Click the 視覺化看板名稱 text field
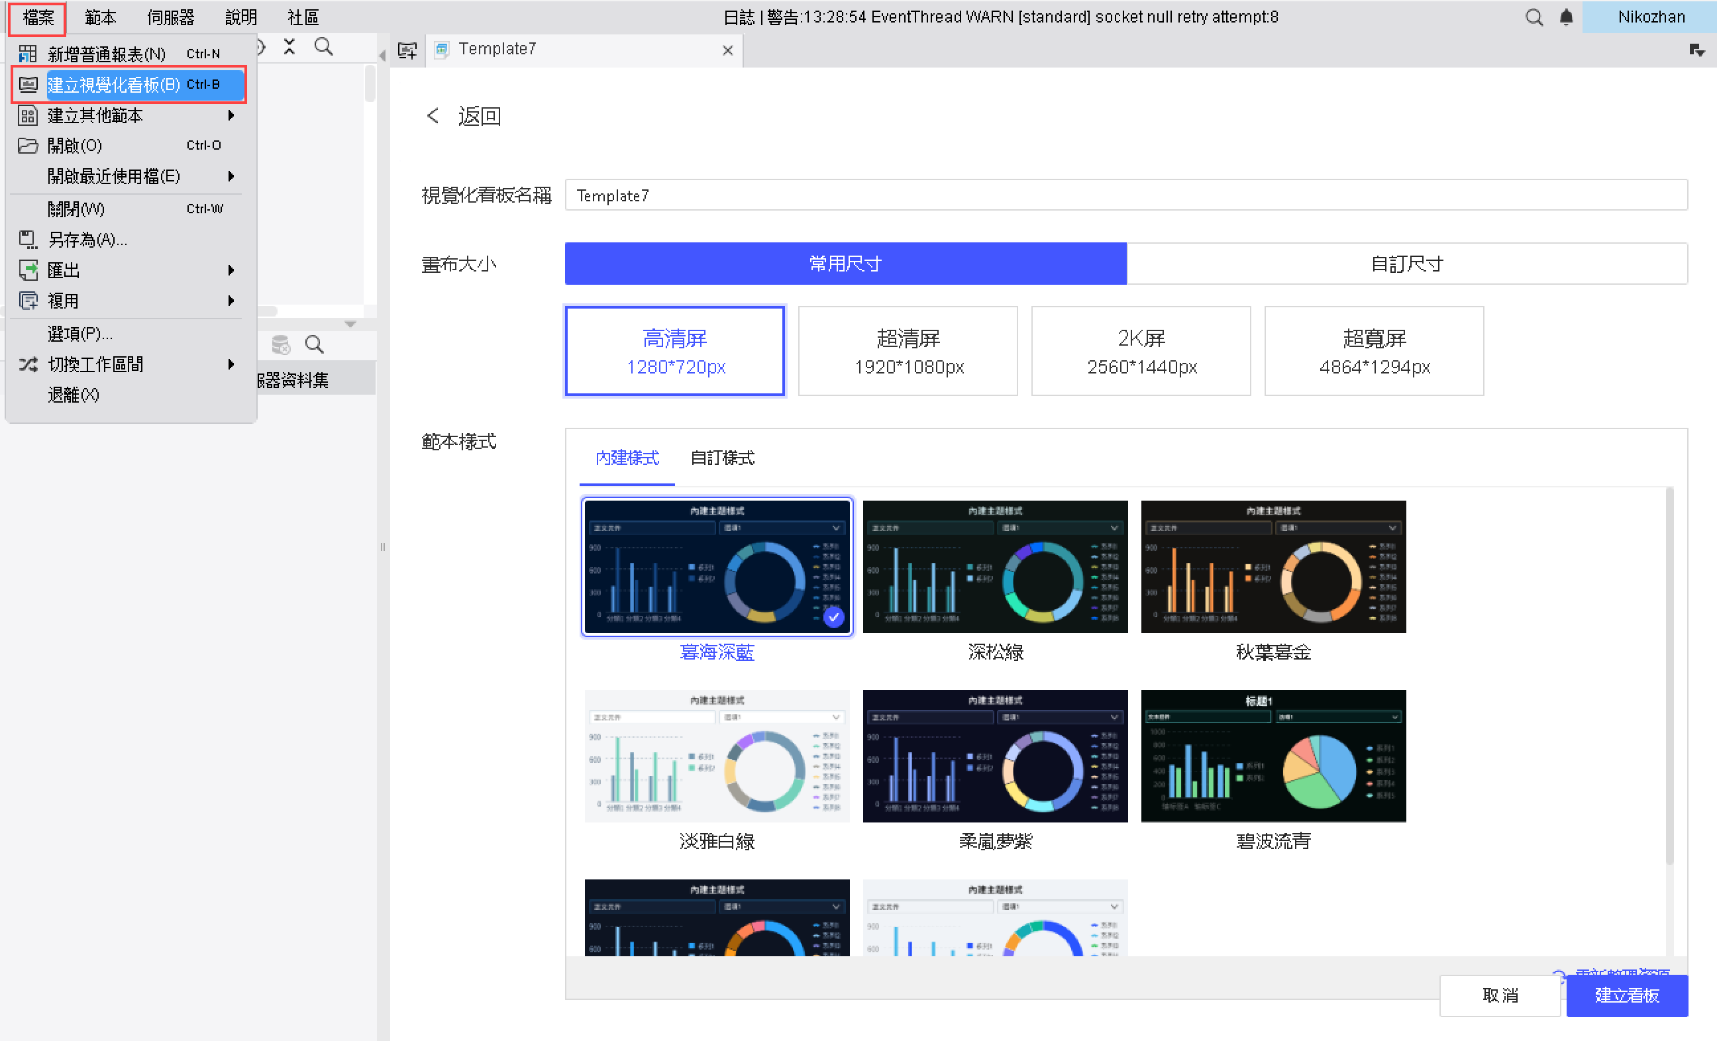Image resolution: width=1717 pixels, height=1041 pixels. pos(1125,196)
